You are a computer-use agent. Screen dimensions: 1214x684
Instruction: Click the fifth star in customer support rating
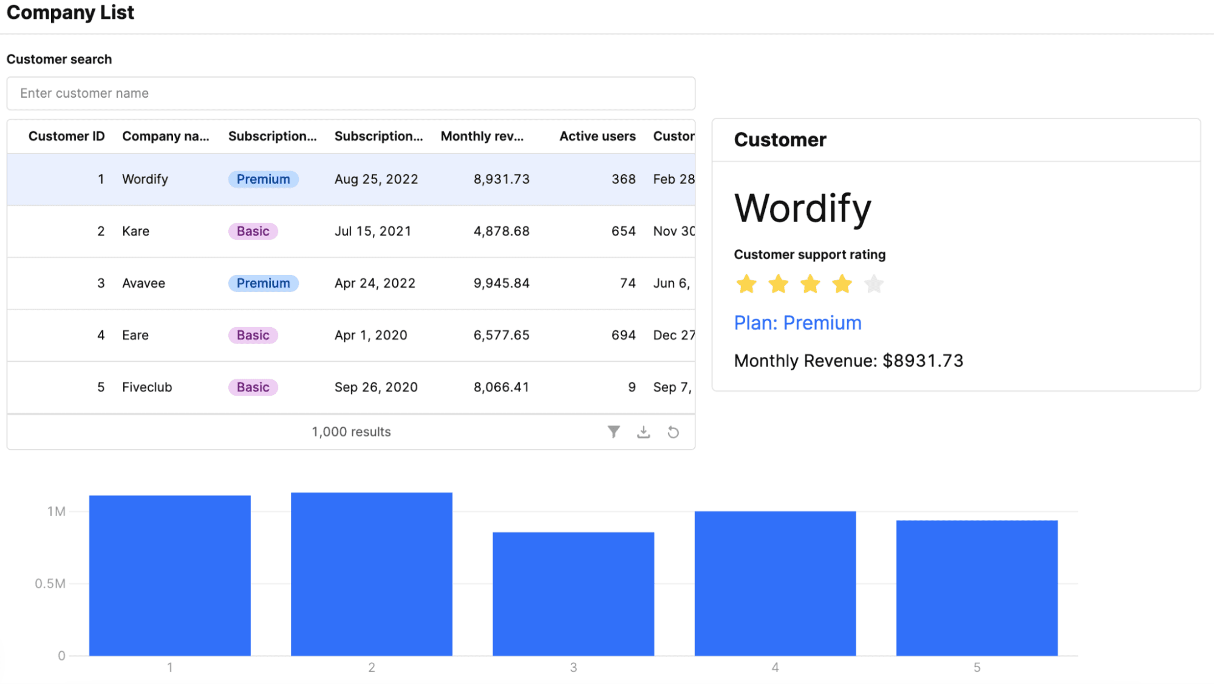(873, 283)
